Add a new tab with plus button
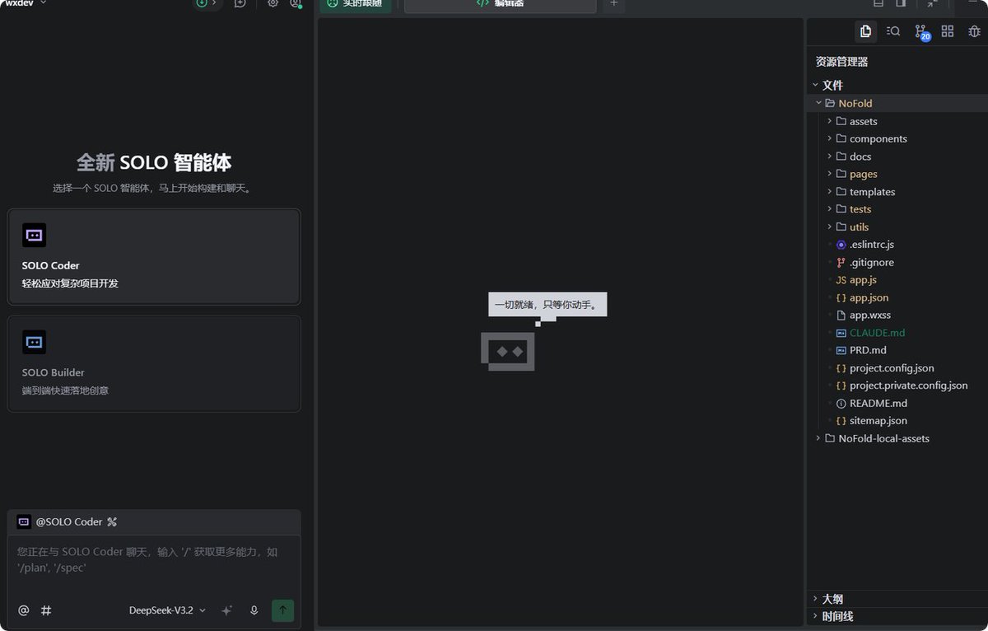988x631 pixels. pyautogui.click(x=613, y=4)
